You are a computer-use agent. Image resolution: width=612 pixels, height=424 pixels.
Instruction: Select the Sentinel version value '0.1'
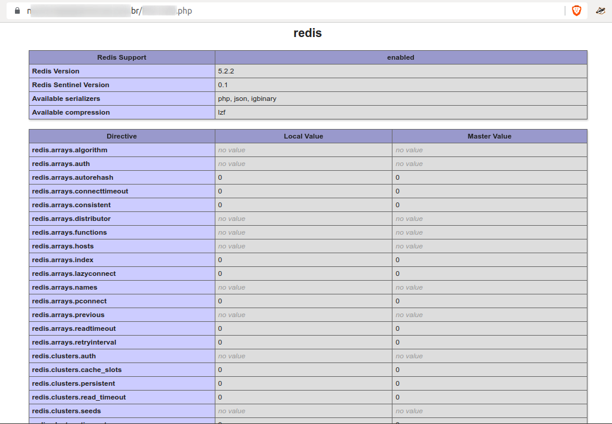pyautogui.click(x=223, y=85)
